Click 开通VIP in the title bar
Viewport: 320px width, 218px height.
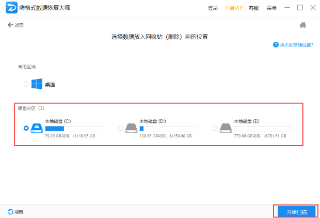233,8
